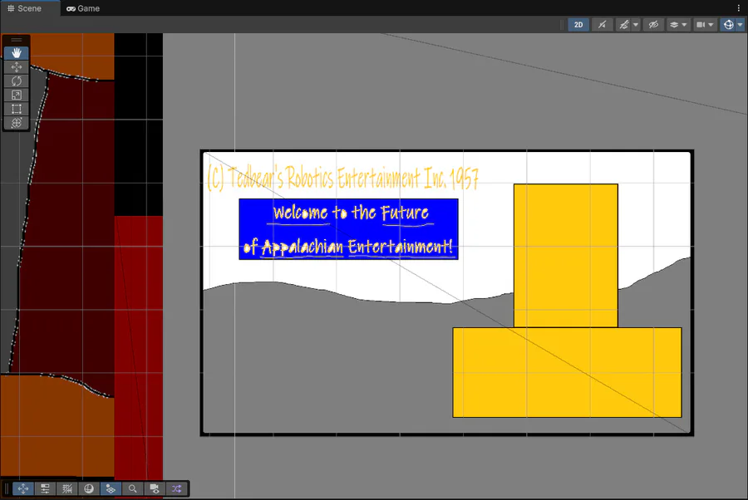Select the wide yellow rectangle object

(567, 372)
